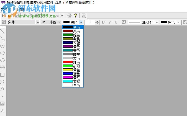Click the print preview page icon

84,16
